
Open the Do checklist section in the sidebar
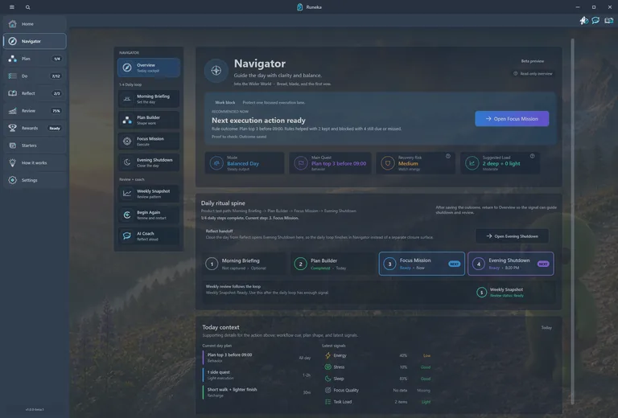point(35,76)
